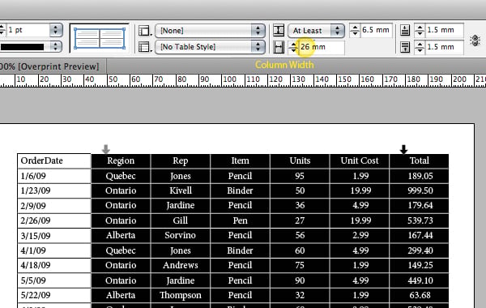486x308 pixels.
Task: Click the table style icon beside [No Table Style]
Action: 144,47
